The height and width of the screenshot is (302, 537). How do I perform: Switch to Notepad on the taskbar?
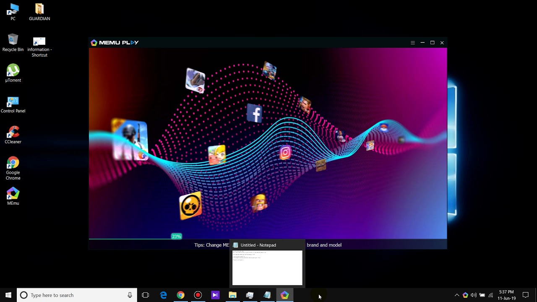[x=267, y=295]
